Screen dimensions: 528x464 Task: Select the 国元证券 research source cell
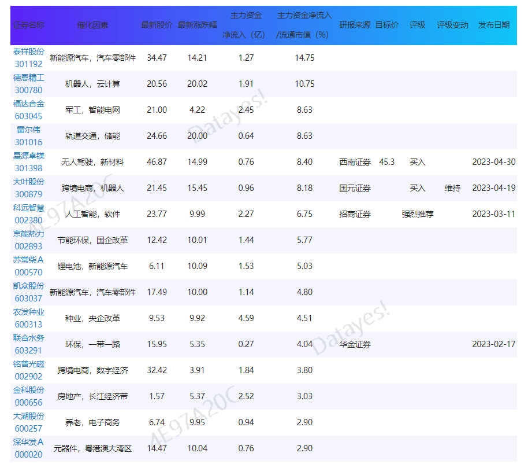355,188
